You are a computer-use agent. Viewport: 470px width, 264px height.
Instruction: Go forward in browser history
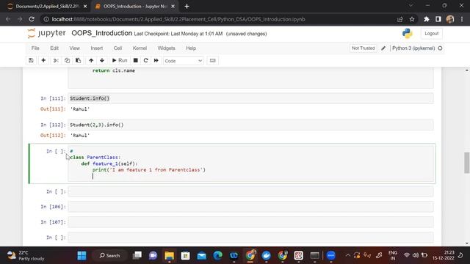pos(20,19)
